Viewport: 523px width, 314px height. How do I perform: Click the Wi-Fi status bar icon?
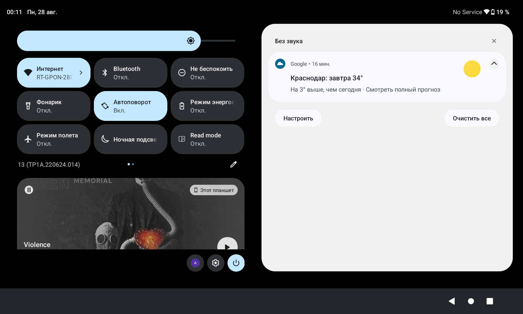point(487,12)
